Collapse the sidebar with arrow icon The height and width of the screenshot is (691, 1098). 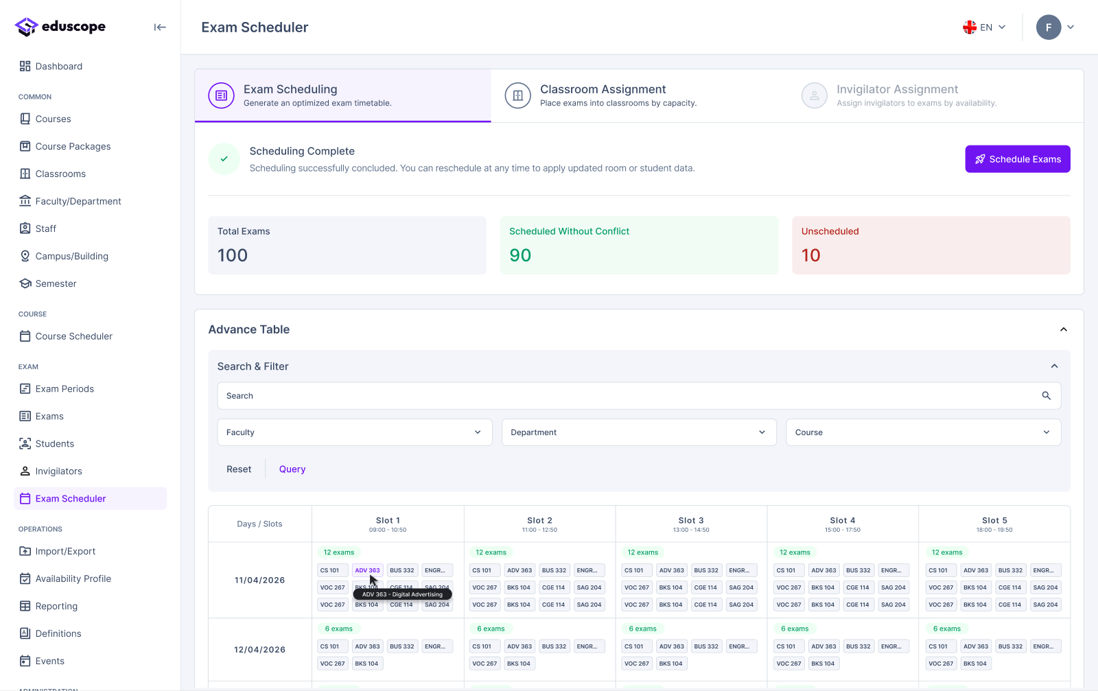160,27
